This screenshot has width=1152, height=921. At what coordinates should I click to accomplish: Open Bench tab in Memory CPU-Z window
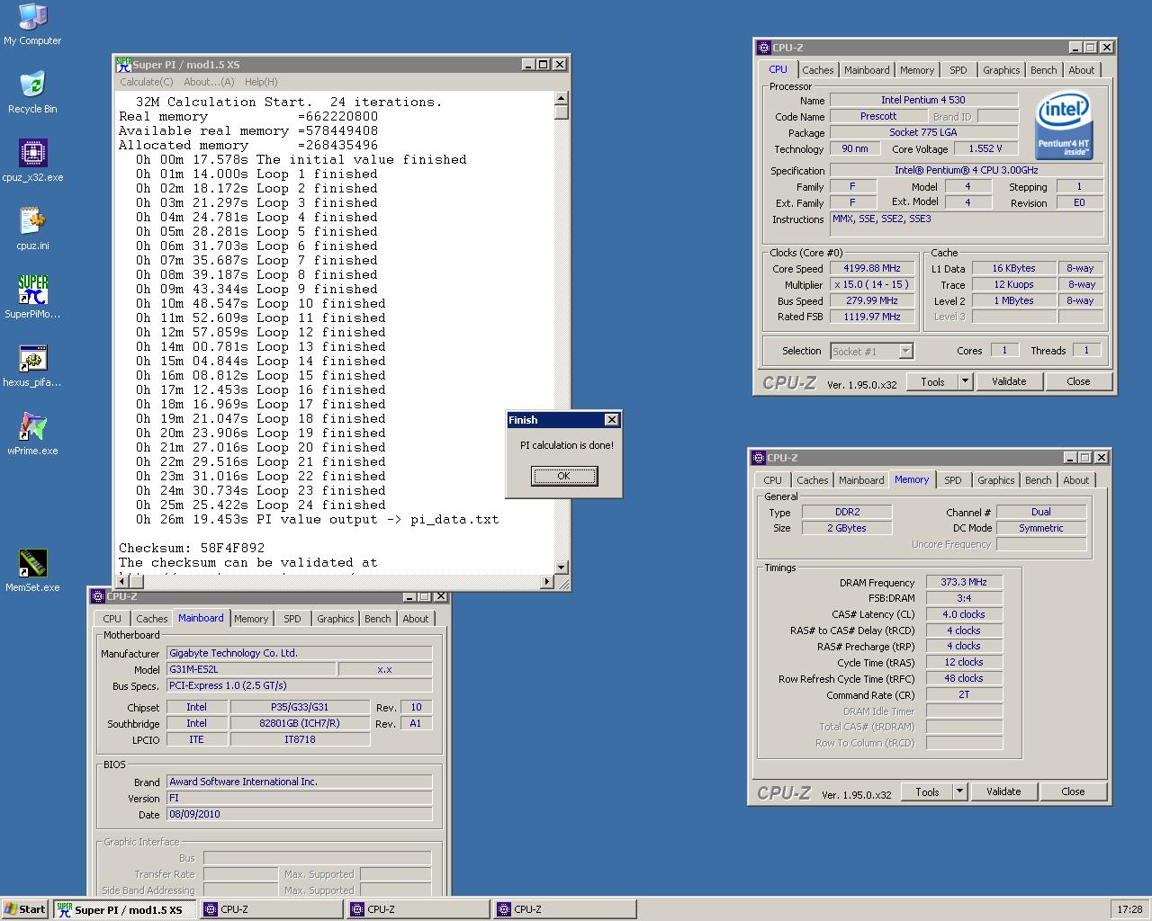pyautogui.click(x=1038, y=480)
